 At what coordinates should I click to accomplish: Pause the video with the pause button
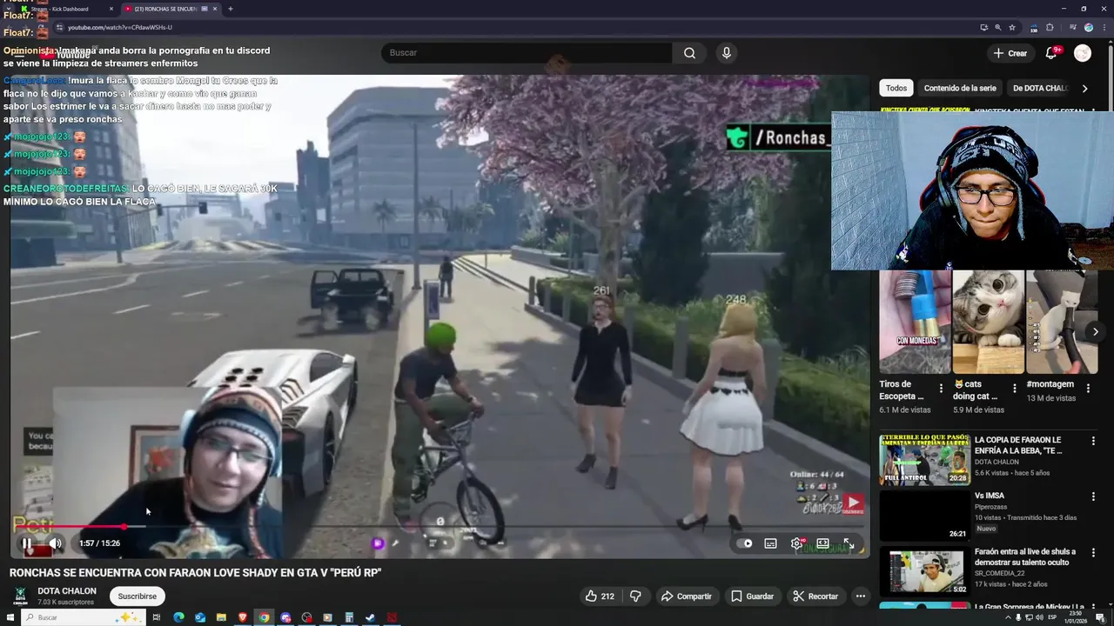point(27,543)
